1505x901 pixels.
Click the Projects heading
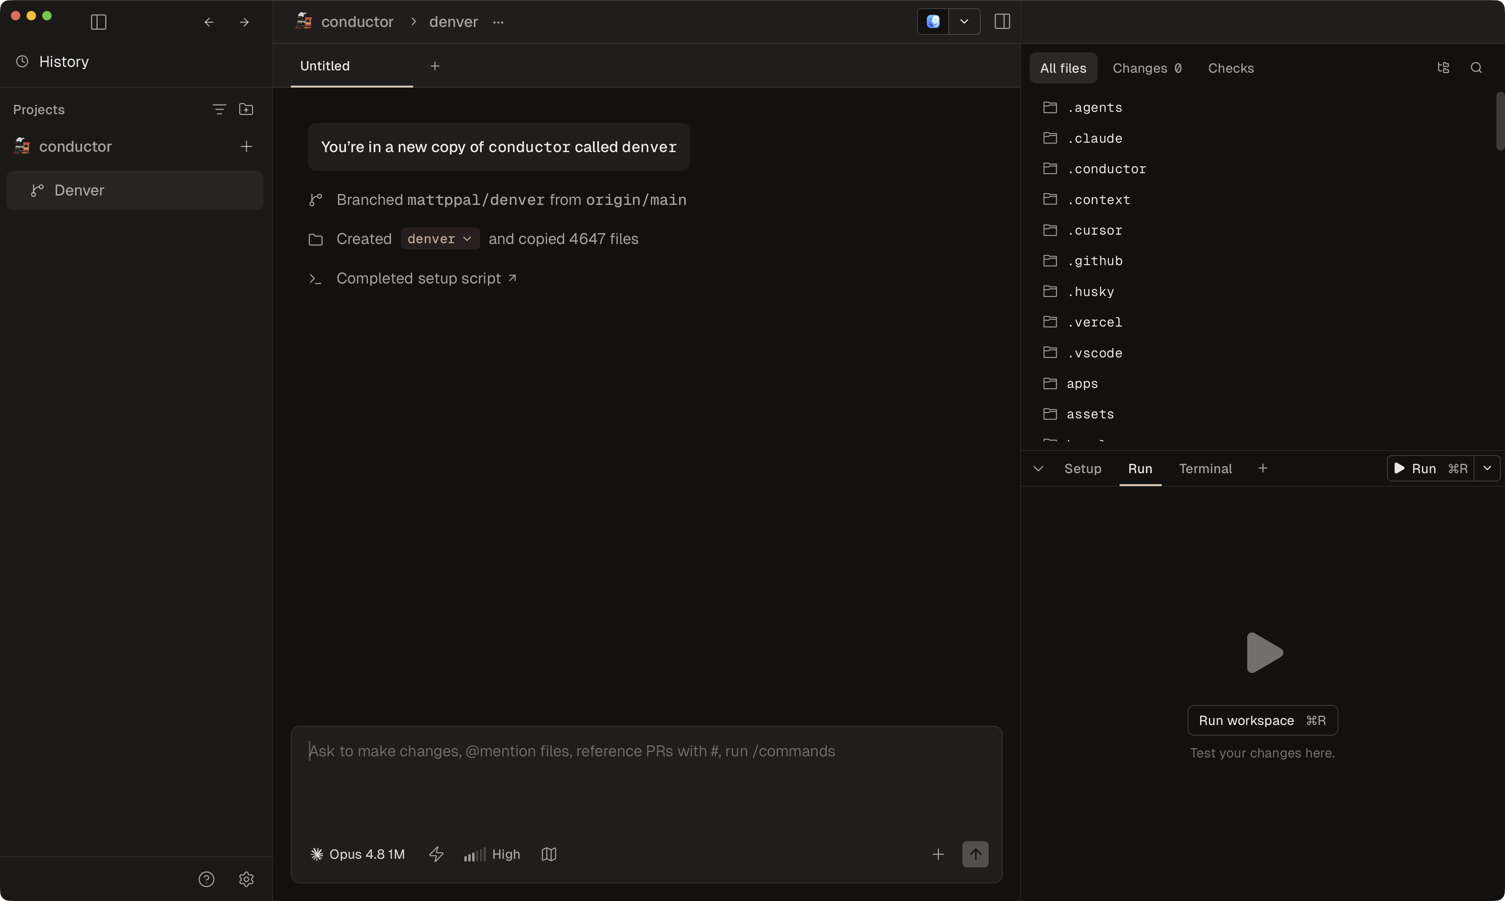click(x=39, y=109)
